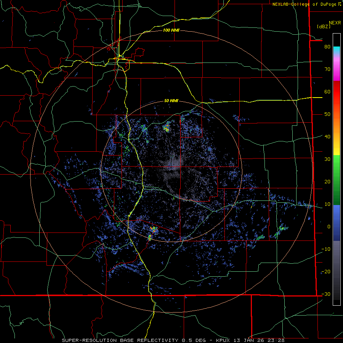Image resolution: width=343 pixels, height=343 pixels.
Task: Click SUPER-RESOLUTION BASE REFLECTIVITY caption text
Action: (x=120, y=340)
